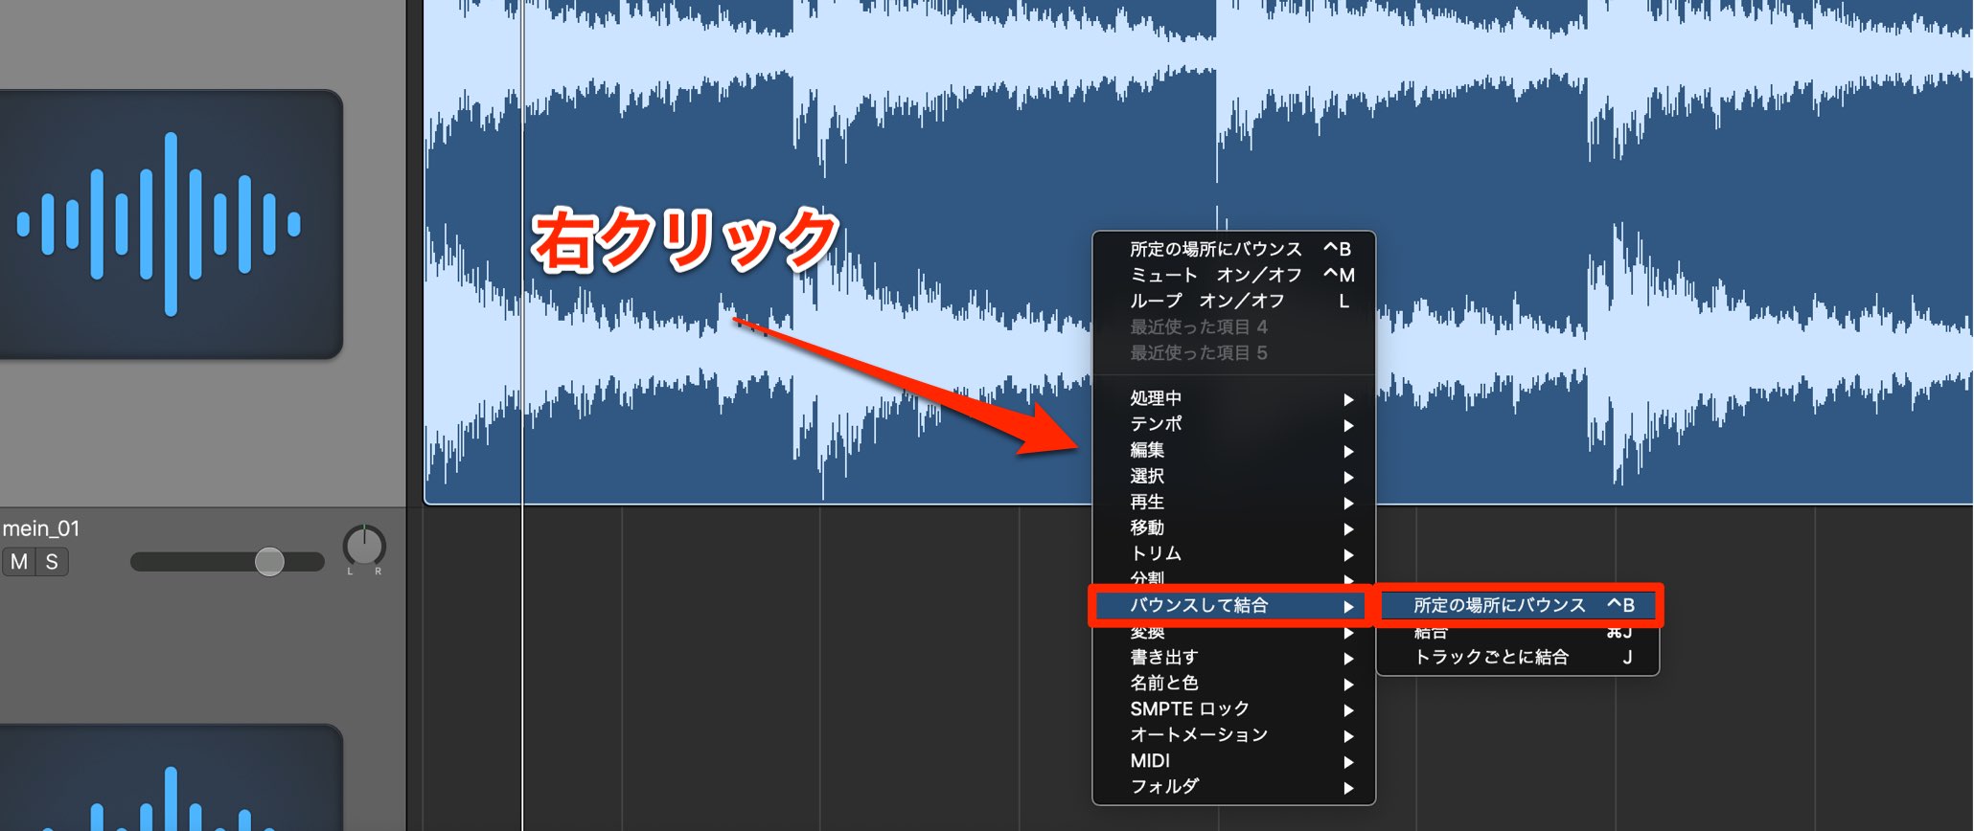Select 所定の場所にバウンス in the submenu
The image size is (1974, 831).
tap(1519, 605)
